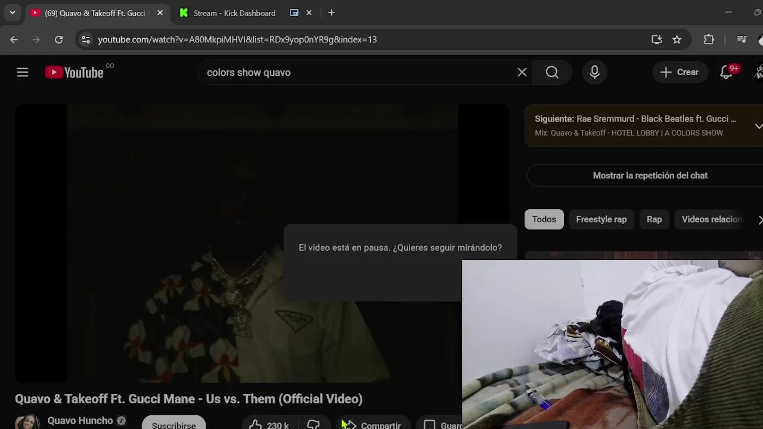The height and width of the screenshot is (429, 763).
Task: Click the 'El video está en pausa' message
Action: pyautogui.click(x=400, y=247)
